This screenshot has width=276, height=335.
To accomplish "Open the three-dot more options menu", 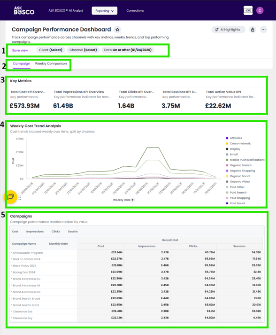I will click(264, 30).
